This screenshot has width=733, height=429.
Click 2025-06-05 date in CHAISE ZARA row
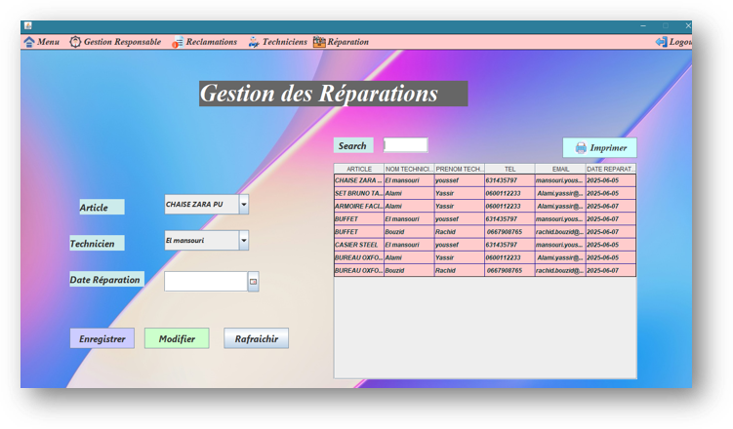pyautogui.click(x=611, y=180)
